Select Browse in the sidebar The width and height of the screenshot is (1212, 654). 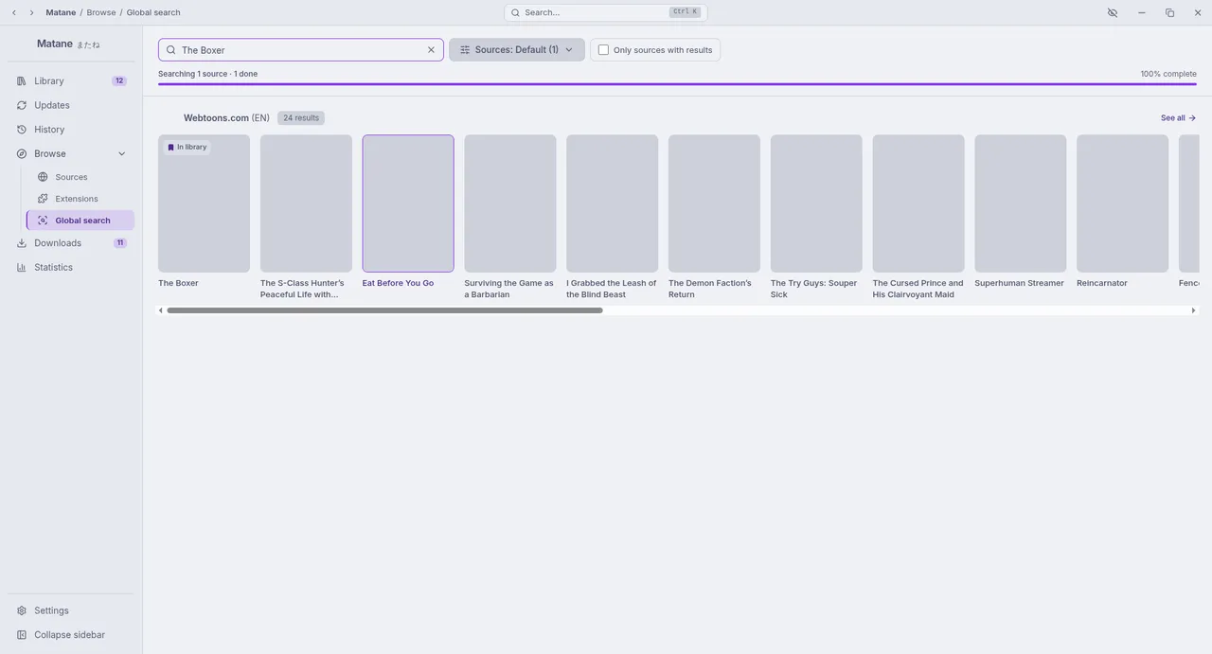click(x=71, y=154)
